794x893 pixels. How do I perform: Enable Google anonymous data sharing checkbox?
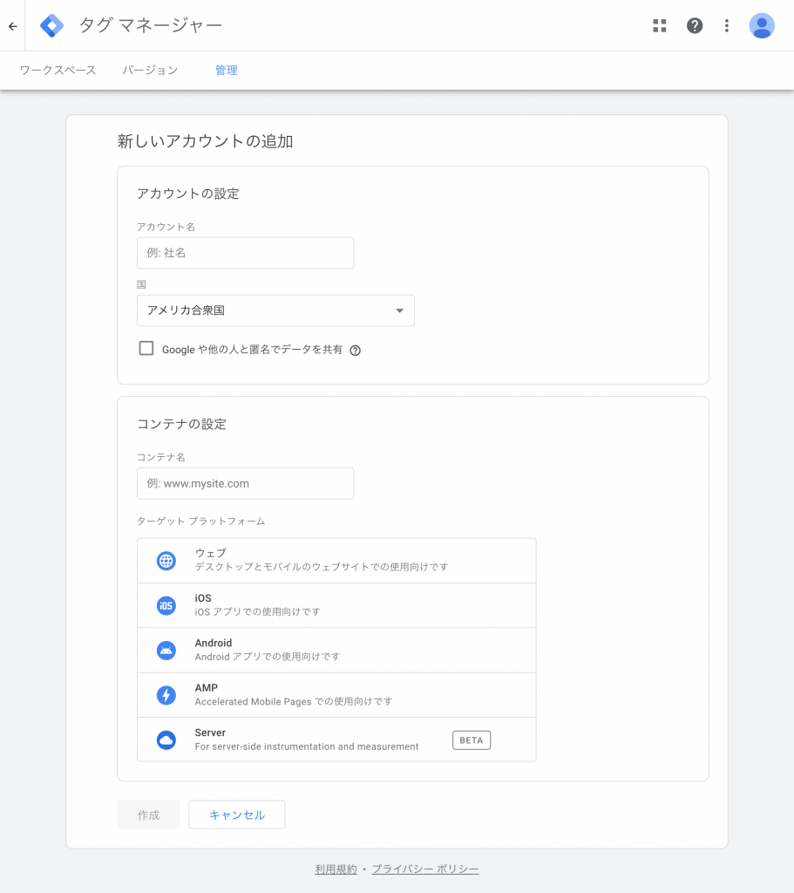[146, 349]
